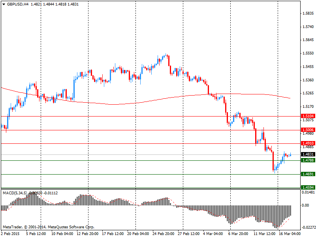
Task: Select the MACD(5,34,5) indicator label
Action: [15, 193]
